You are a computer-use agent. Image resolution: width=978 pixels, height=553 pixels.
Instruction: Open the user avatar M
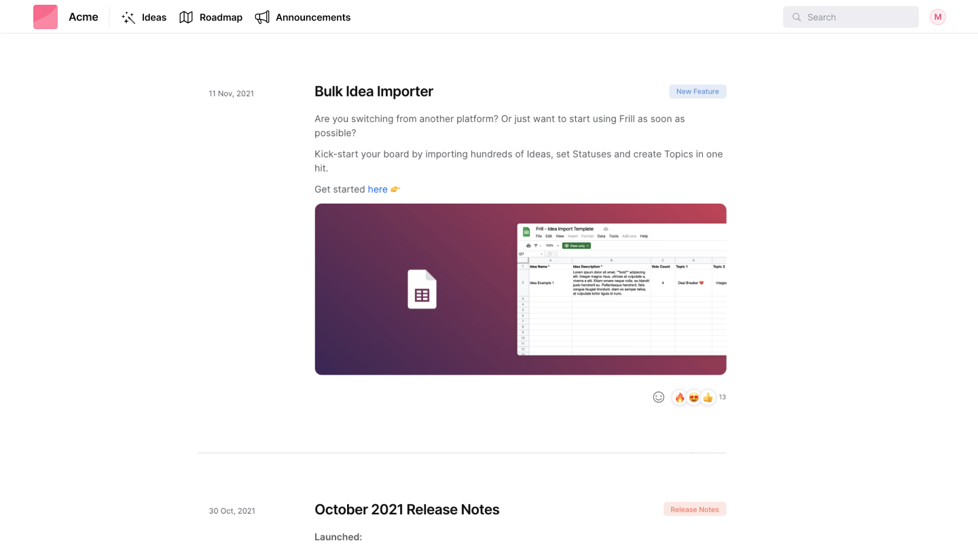tap(937, 17)
